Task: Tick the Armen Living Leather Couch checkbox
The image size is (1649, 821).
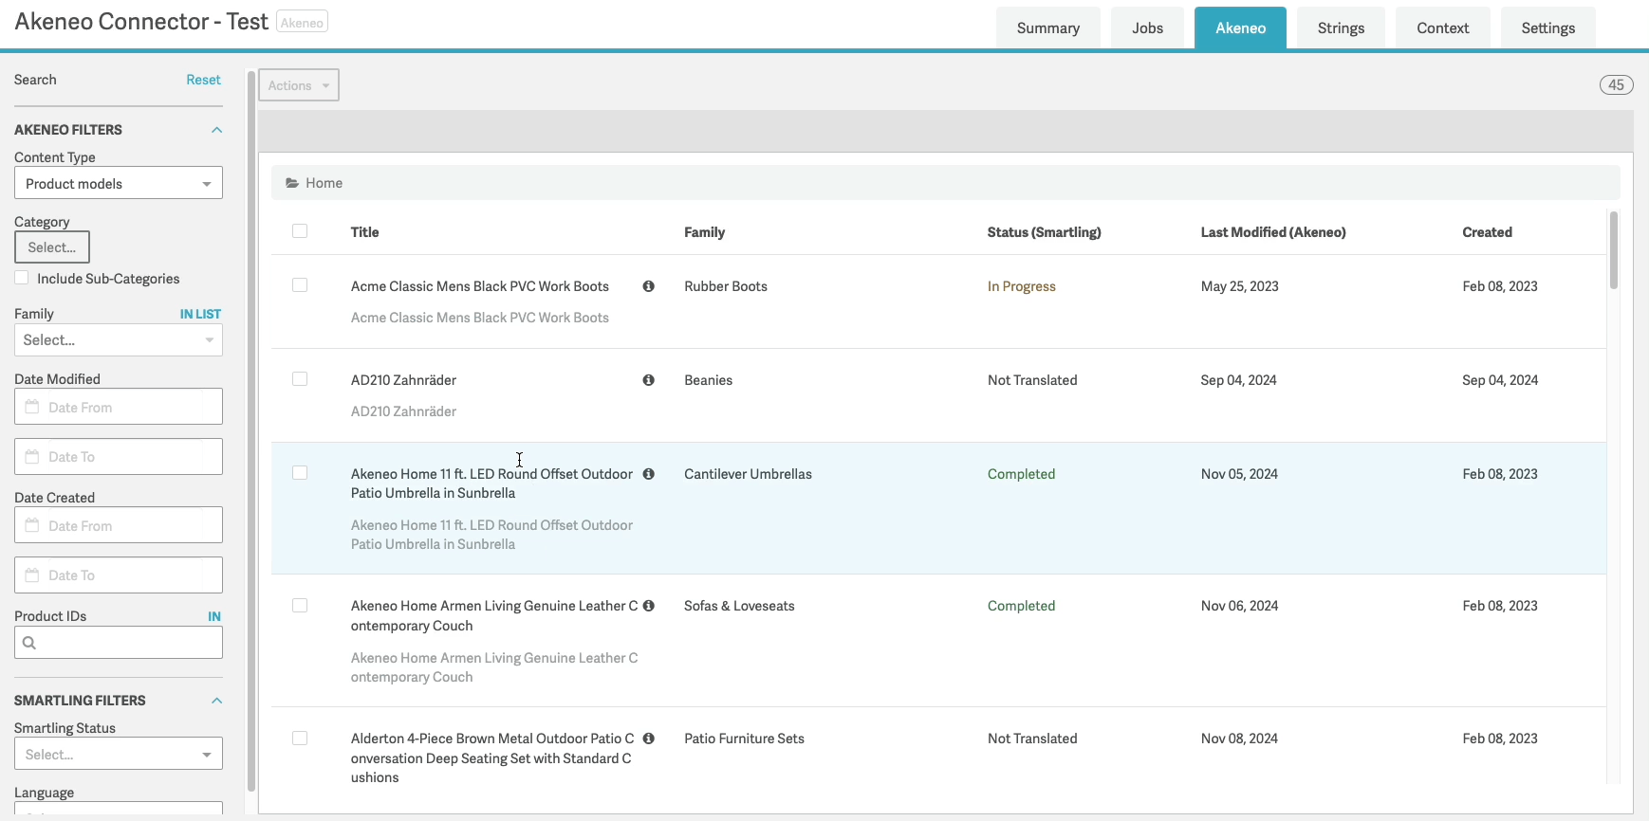Action: (x=300, y=606)
